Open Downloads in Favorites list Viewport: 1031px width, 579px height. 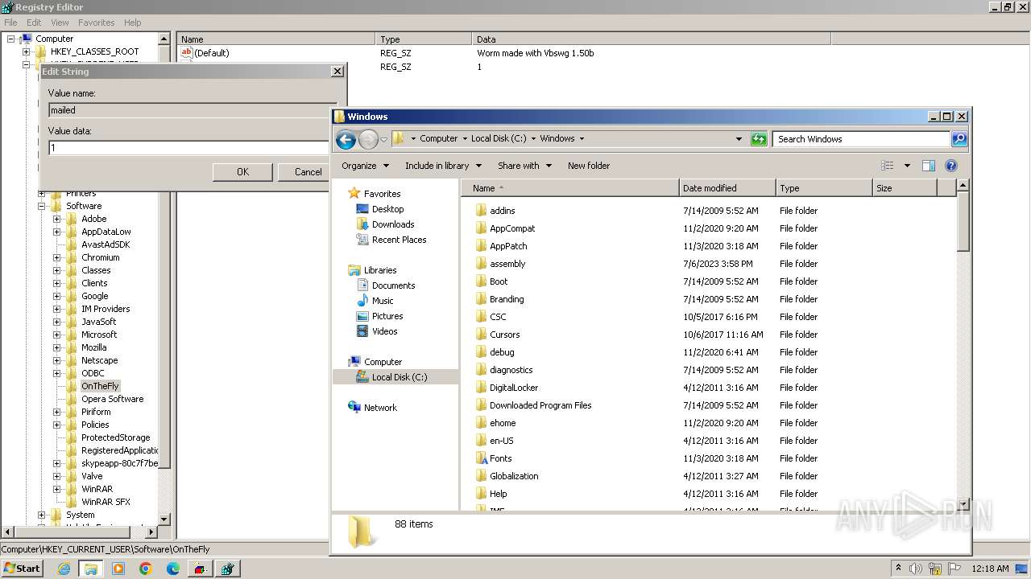[393, 224]
